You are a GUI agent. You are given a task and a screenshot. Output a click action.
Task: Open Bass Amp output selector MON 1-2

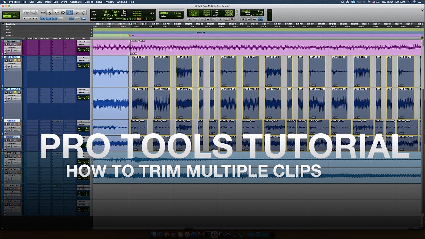(x=83, y=44)
